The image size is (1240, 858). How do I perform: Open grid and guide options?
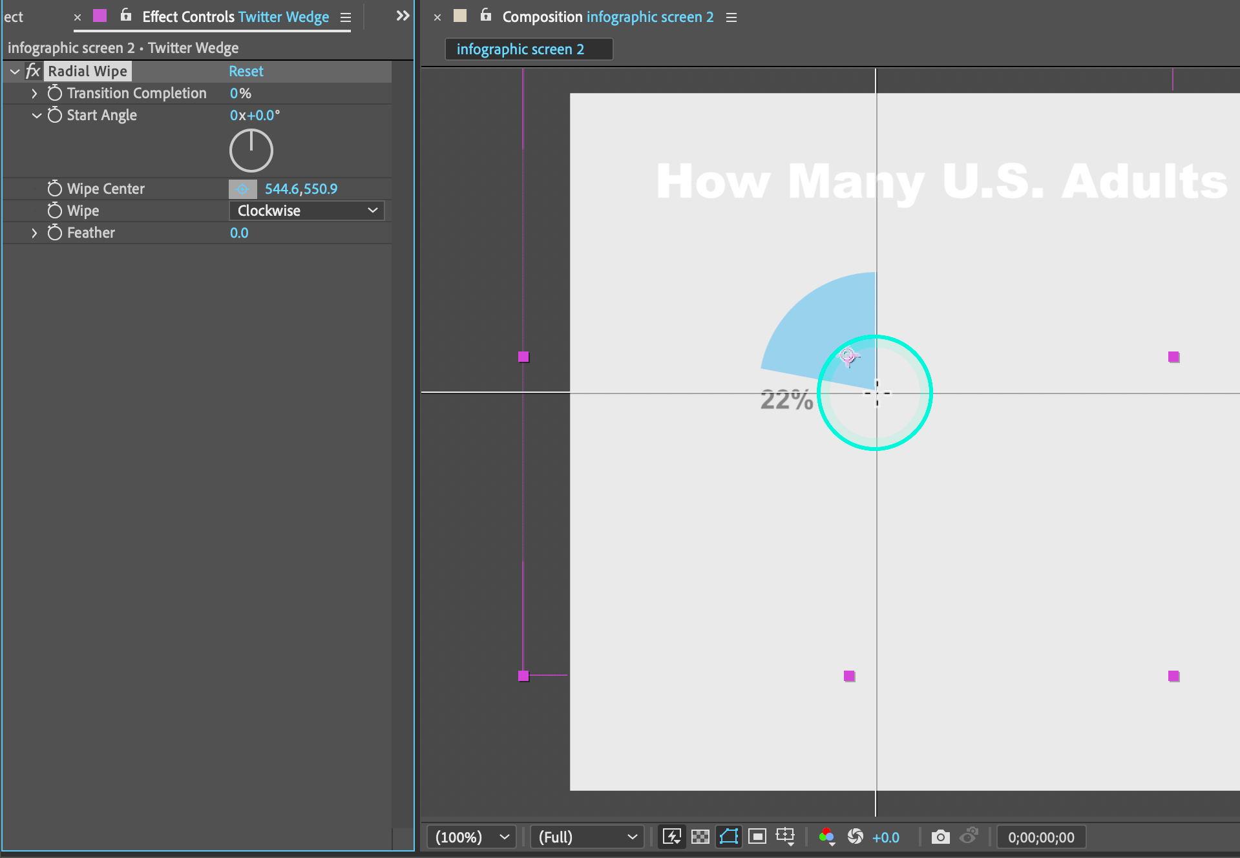coord(786,837)
